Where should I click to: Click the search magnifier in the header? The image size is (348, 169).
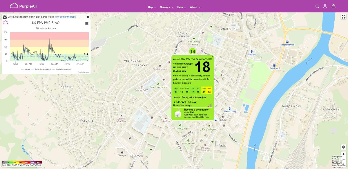[317, 6]
